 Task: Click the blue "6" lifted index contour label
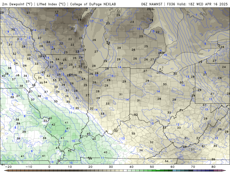[x=205, y=44]
